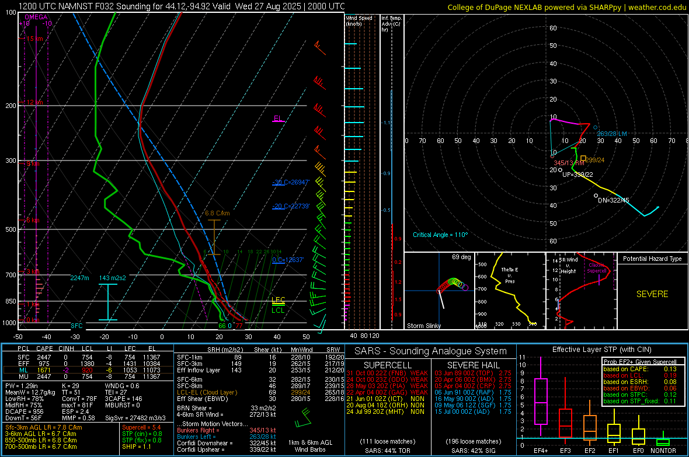Click the "69 deg" slinky tilt value
This screenshot has height=457, width=689.
pyautogui.click(x=461, y=257)
